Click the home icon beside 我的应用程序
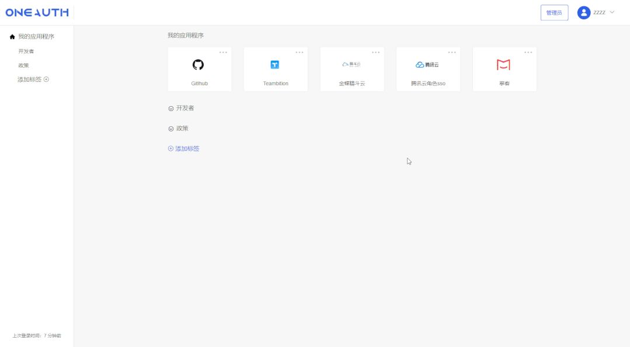 [12, 37]
